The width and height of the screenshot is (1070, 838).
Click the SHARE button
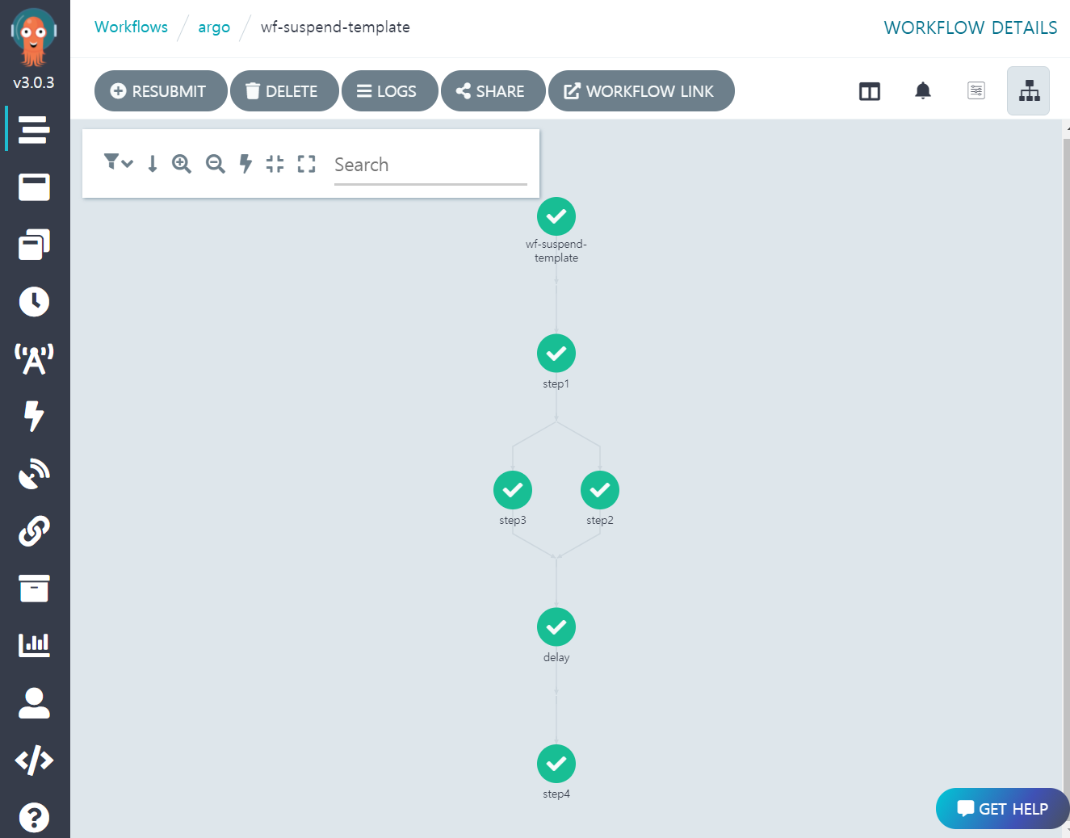(x=493, y=91)
